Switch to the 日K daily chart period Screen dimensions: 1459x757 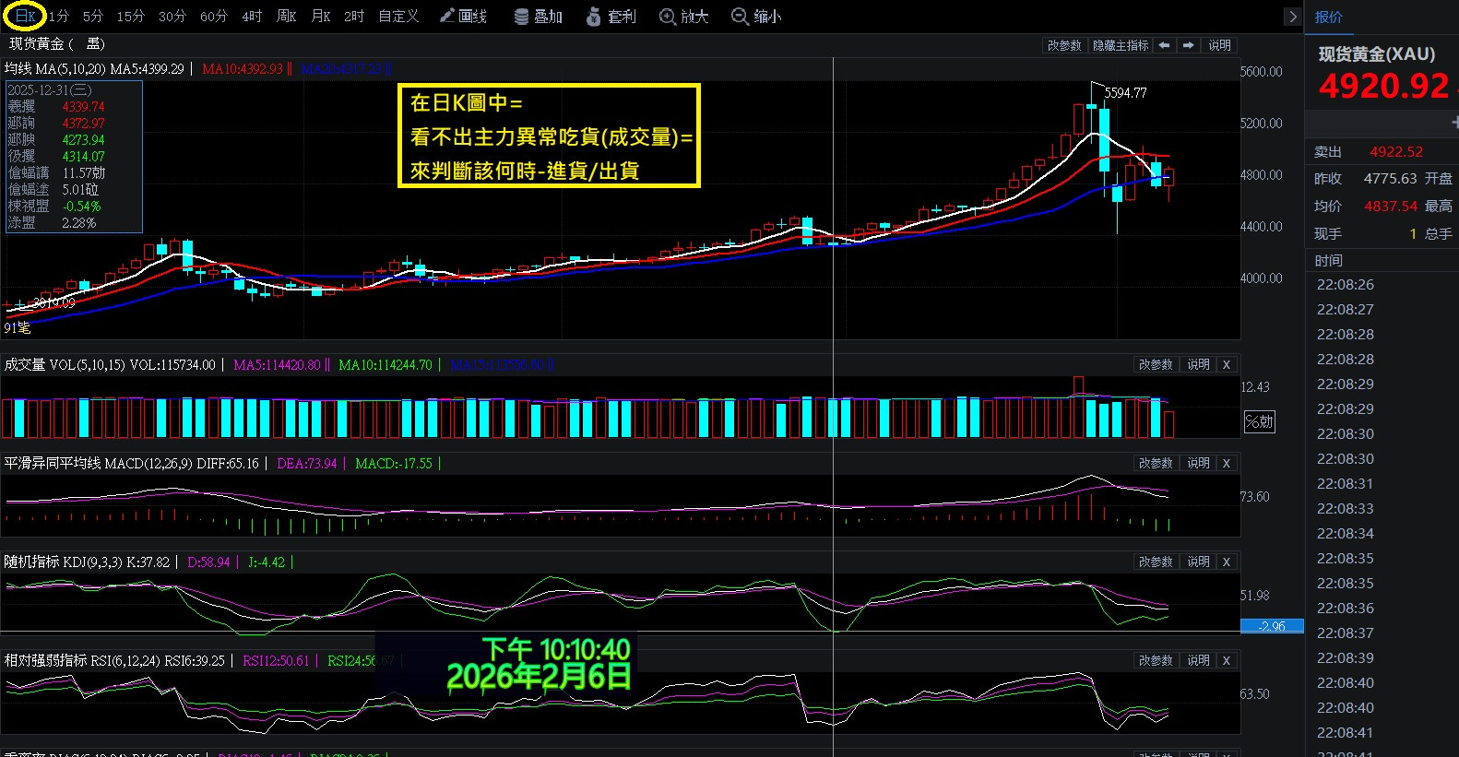tap(25, 16)
